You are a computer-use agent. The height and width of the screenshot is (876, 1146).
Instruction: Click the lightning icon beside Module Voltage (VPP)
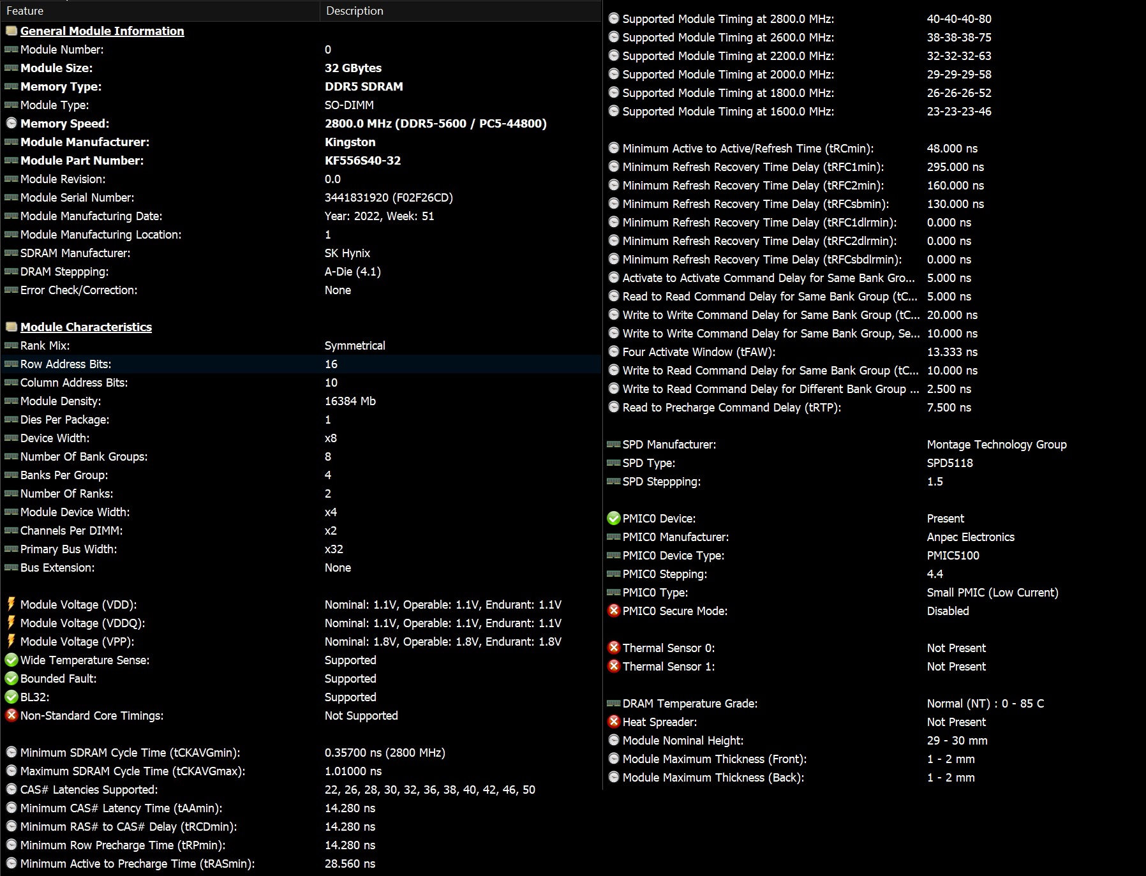tap(11, 641)
